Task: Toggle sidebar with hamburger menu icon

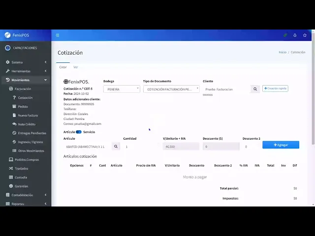Action: (58, 35)
